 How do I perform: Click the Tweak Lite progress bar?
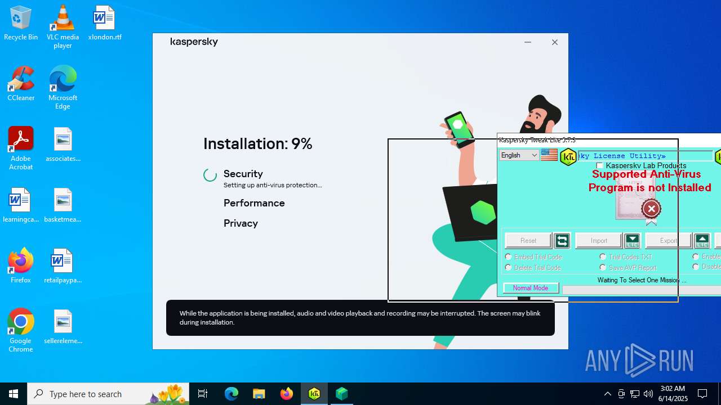[642, 290]
